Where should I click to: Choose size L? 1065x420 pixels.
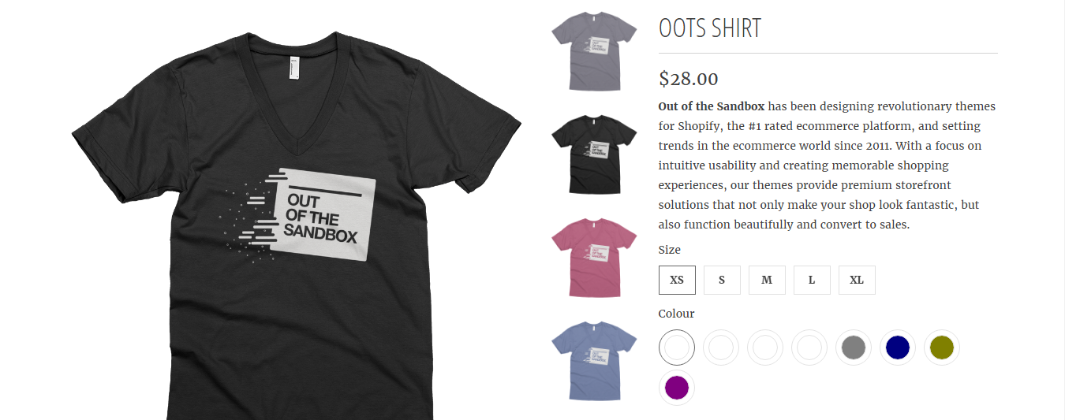click(812, 280)
